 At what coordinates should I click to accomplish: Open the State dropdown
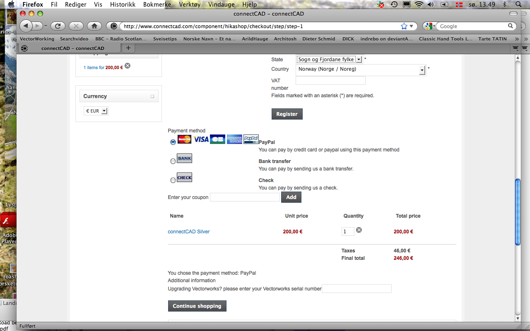(x=330, y=60)
